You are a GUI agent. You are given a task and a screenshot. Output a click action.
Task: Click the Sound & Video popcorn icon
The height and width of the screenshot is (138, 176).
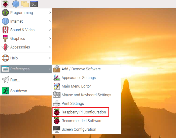tap(5, 30)
